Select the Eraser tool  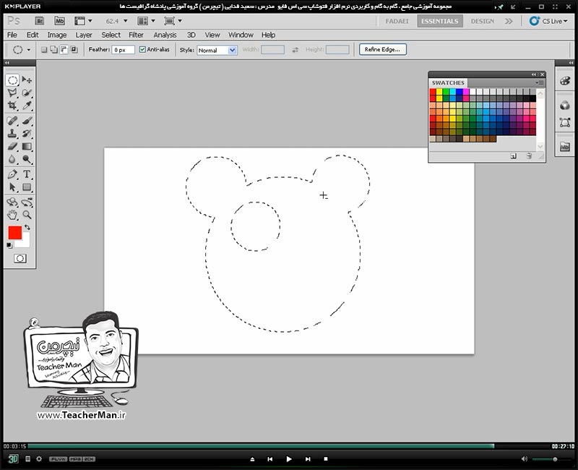click(12, 146)
